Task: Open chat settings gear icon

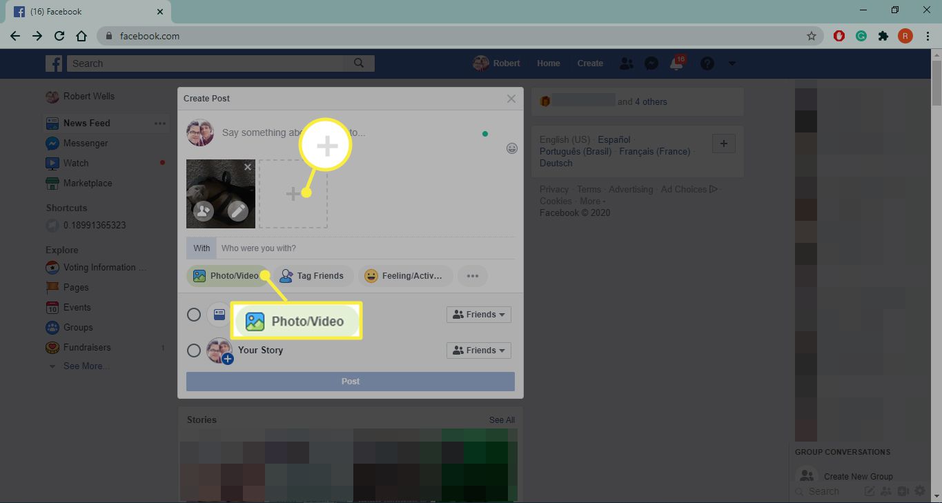Action: [920, 491]
